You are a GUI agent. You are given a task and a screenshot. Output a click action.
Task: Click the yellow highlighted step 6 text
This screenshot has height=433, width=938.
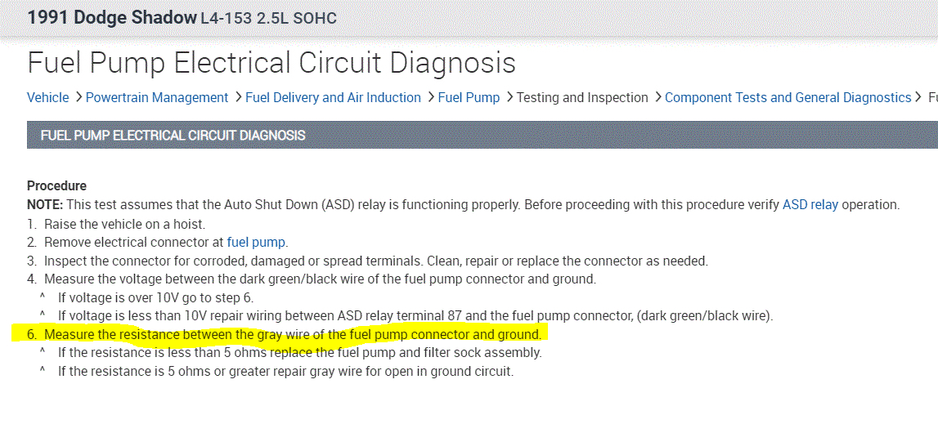[292, 334]
